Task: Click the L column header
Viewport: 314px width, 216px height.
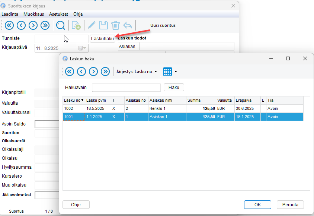Action: point(263,100)
